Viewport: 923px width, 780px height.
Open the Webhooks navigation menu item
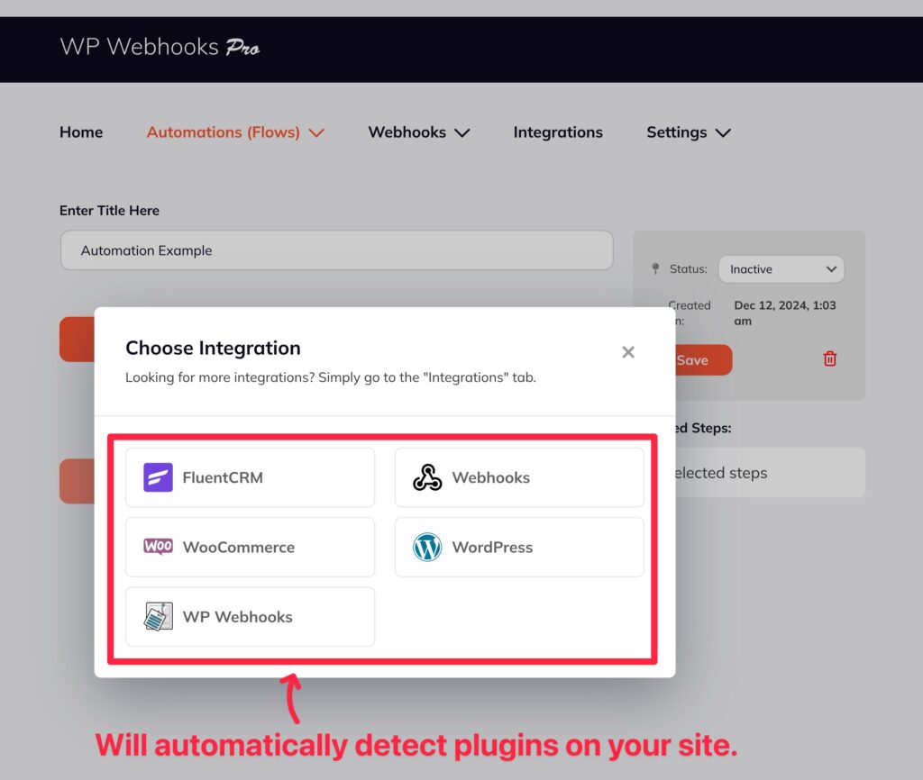point(407,132)
